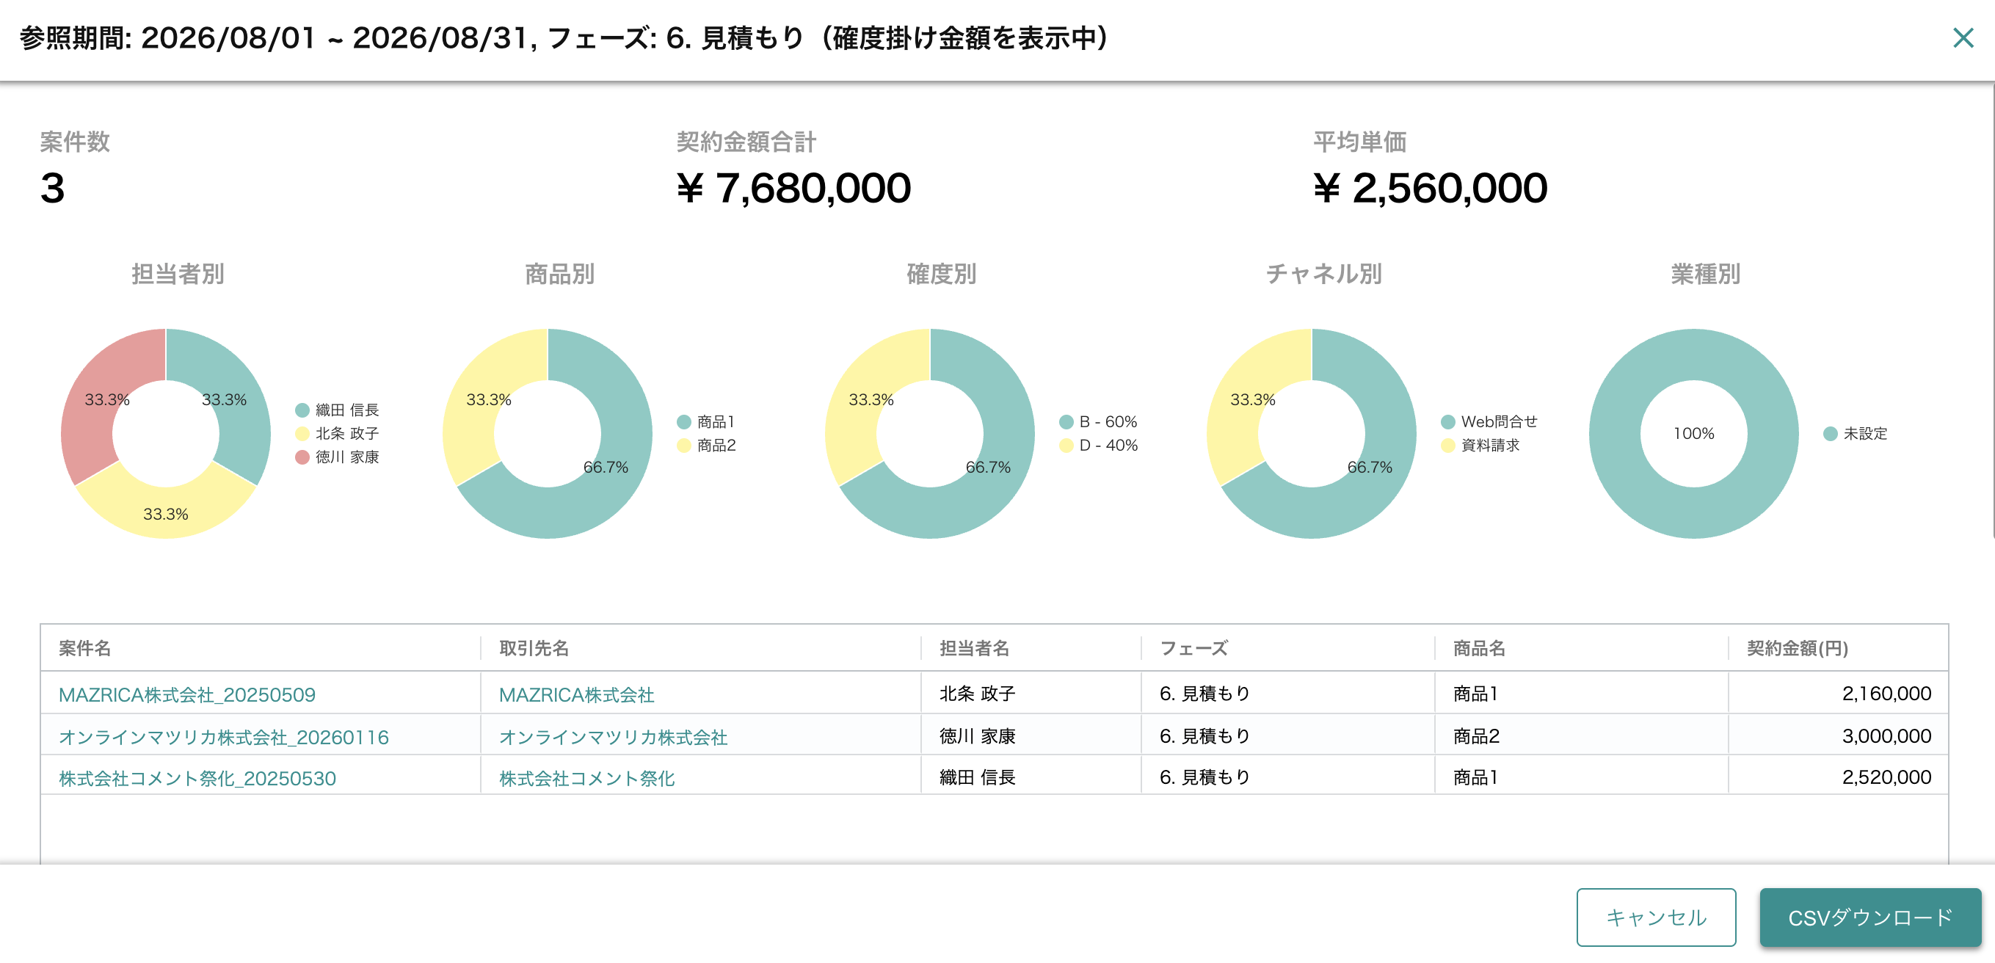Click the ¥ 2,560,000 average price
Image resolution: width=1995 pixels, height=963 pixels.
1430,188
